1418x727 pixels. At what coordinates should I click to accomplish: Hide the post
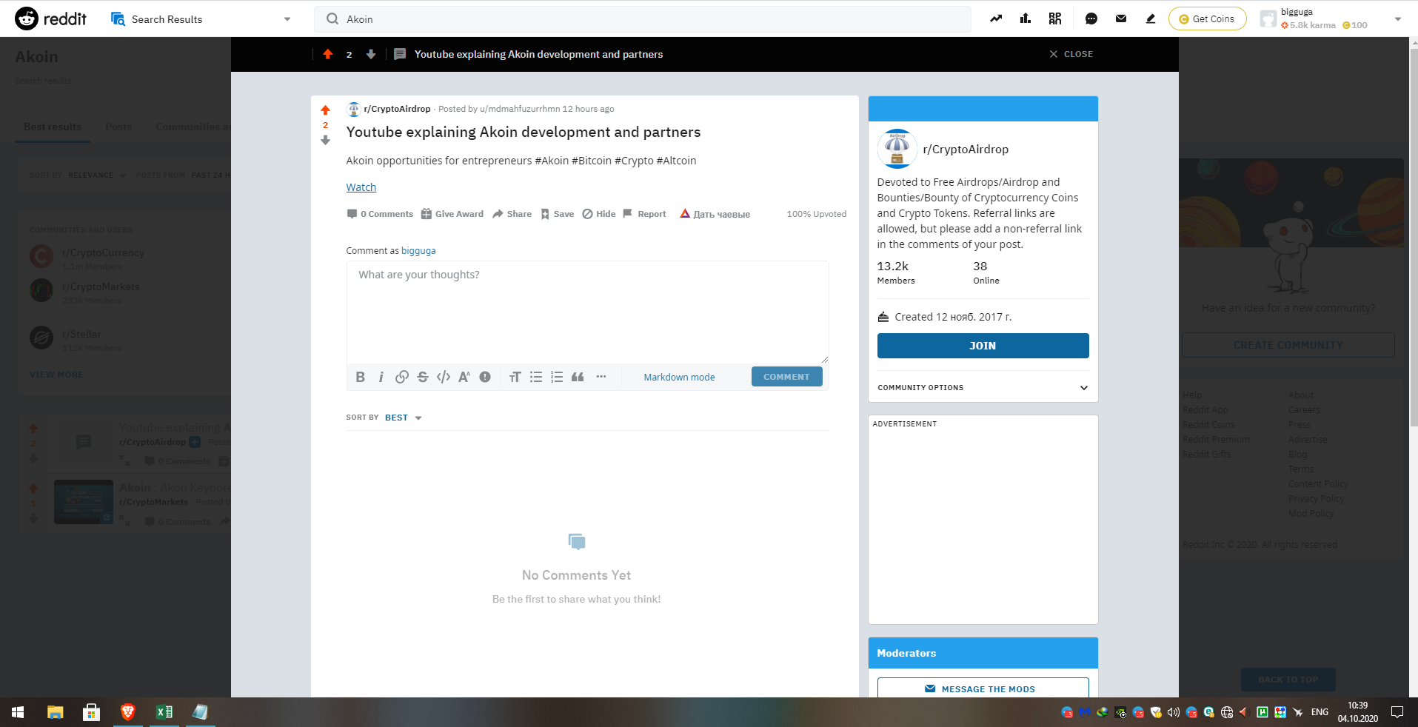pyautogui.click(x=599, y=214)
